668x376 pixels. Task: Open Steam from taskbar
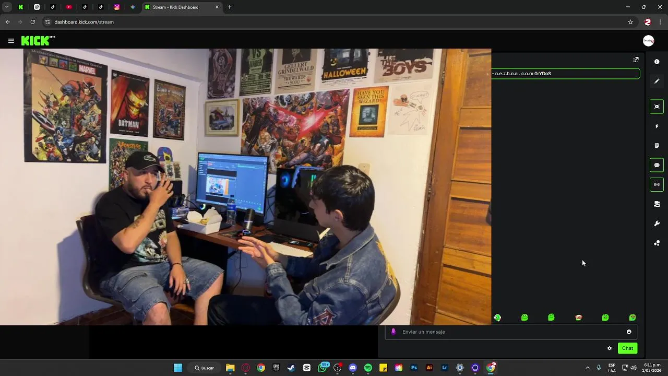point(291,368)
